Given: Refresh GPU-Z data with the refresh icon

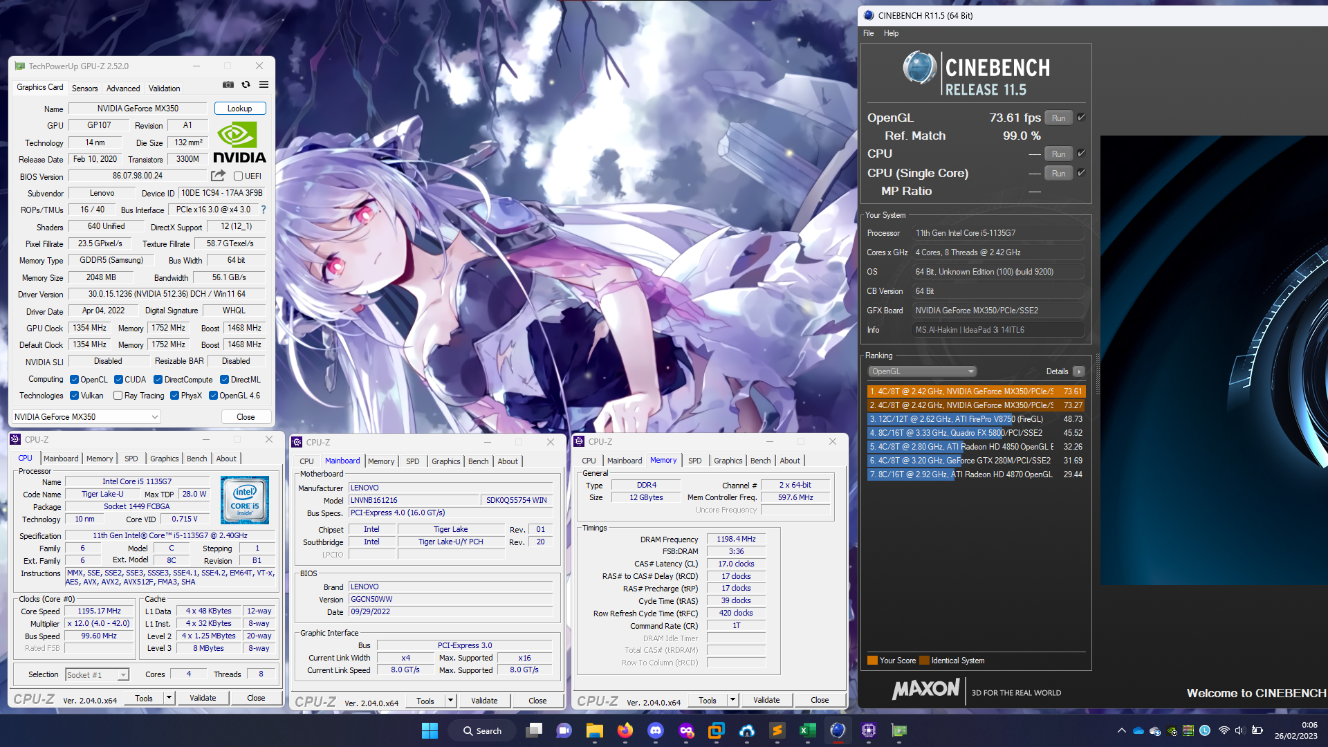Looking at the screenshot, I should [x=246, y=84].
